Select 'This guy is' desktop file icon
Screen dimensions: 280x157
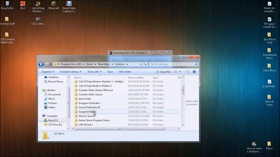[x=269, y=22]
